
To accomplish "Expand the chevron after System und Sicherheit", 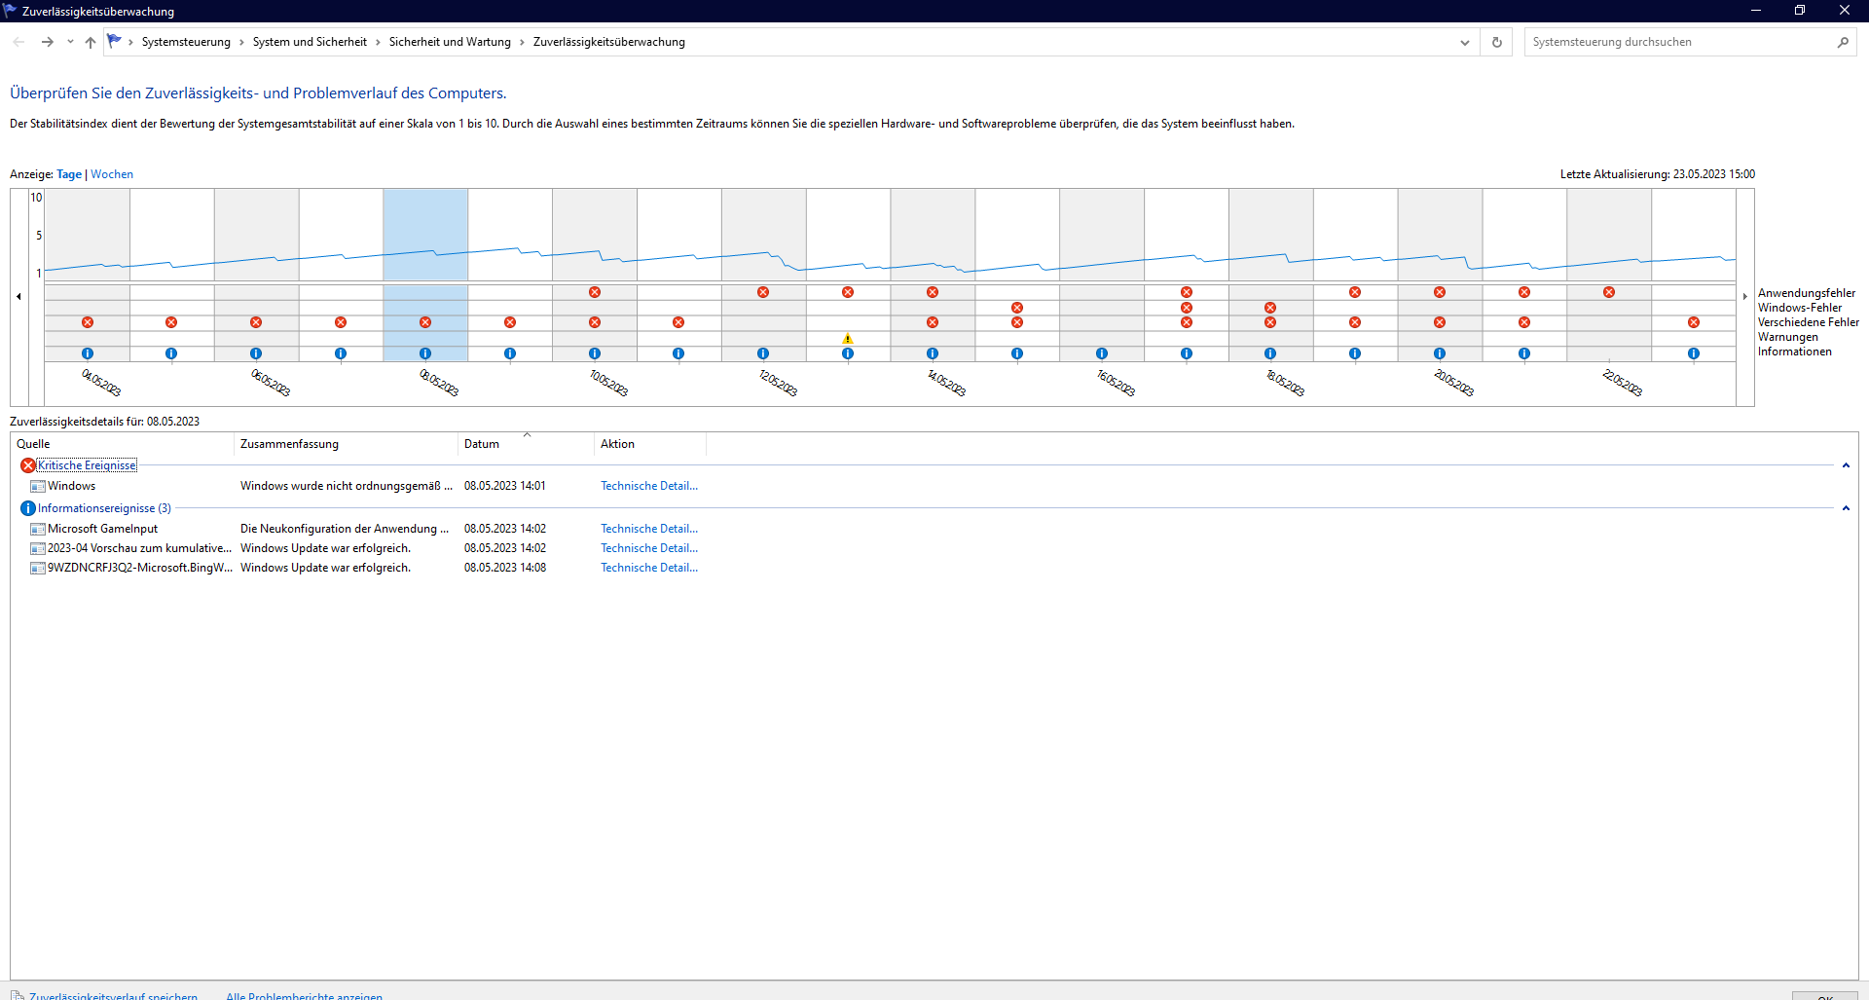I will point(379,42).
